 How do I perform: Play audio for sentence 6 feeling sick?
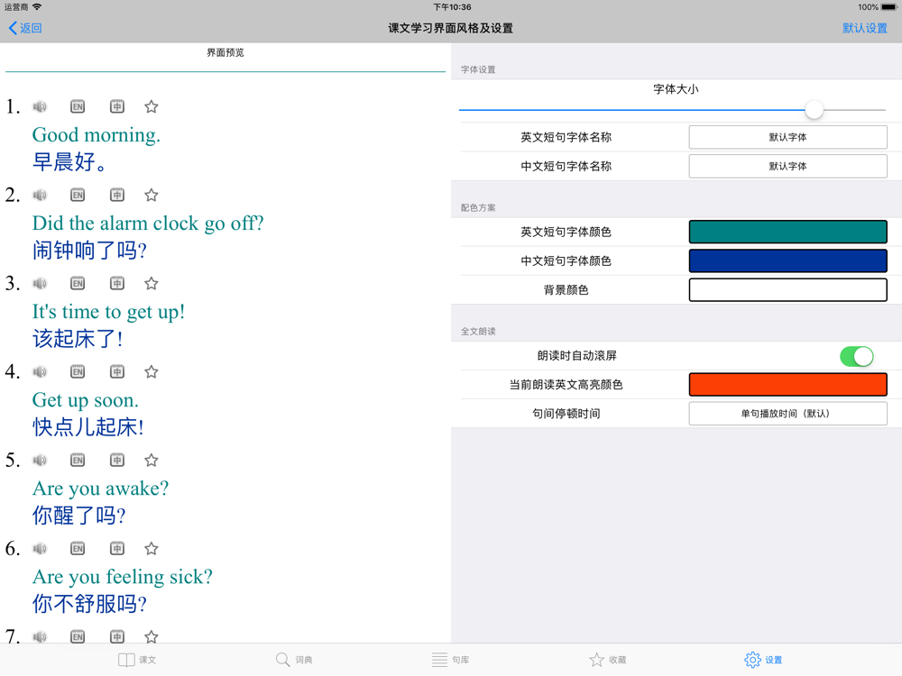(40, 548)
